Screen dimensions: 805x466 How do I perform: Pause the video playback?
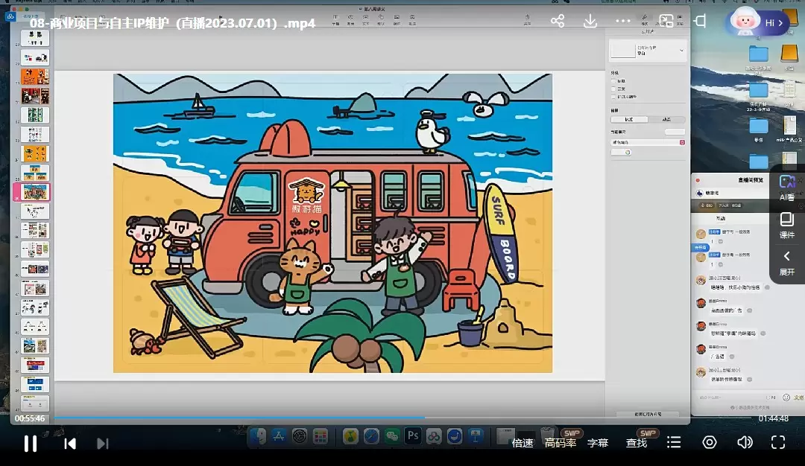pyautogui.click(x=31, y=444)
